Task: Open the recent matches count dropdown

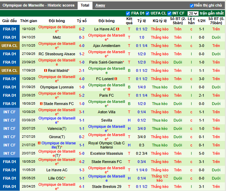Action: pyautogui.click(x=193, y=13)
